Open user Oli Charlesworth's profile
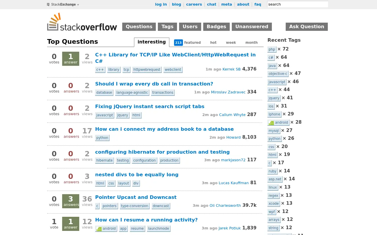 pyautogui.click(x=225, y=206)
